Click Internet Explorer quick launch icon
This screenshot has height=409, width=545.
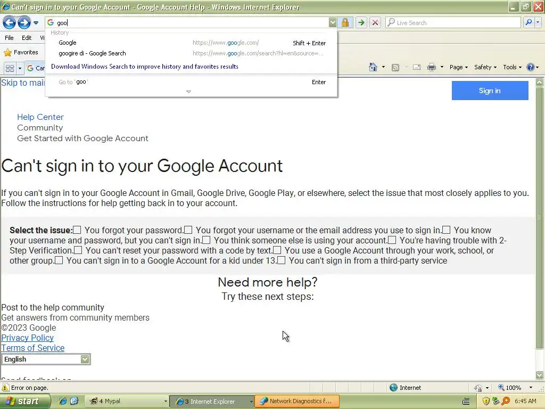63,401
